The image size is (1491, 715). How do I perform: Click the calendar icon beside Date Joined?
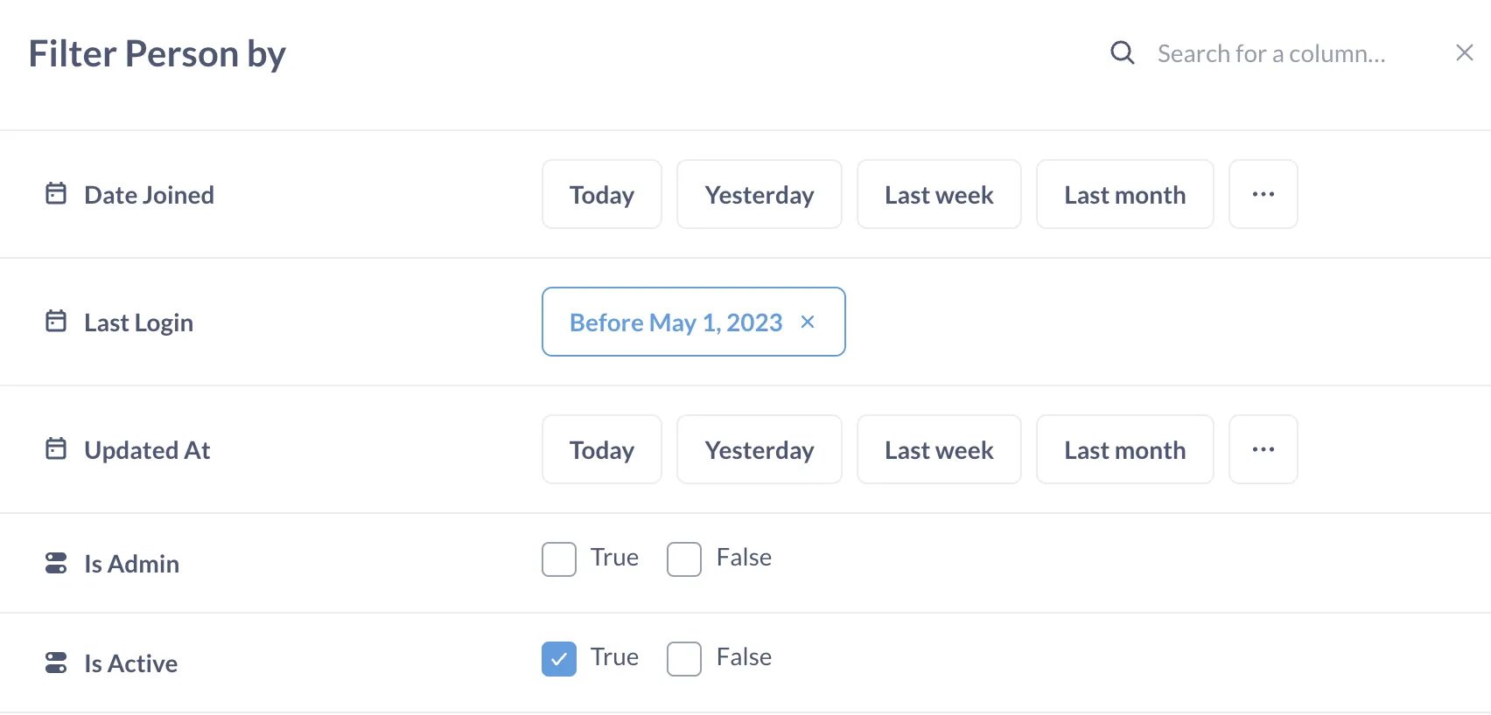(x=55, y=194)
